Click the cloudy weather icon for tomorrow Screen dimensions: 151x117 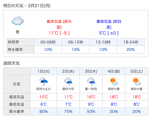(x=18, y=21)
